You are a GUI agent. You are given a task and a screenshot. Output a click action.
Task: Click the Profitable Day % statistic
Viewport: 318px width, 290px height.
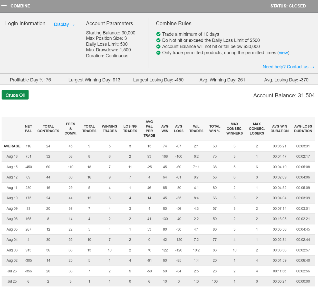click(30, 80)
